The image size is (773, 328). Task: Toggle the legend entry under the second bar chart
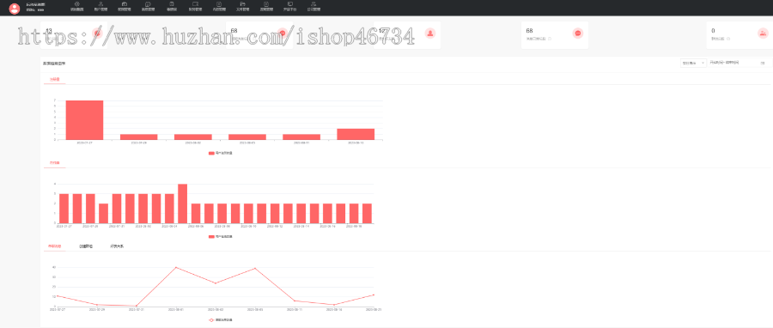coord(220,237)
